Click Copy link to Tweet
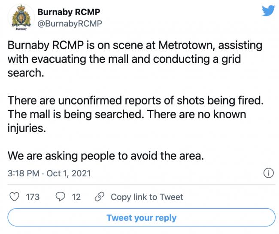The width and height of the screenshot is (279, 234). pyautogui.click(x=147, y=197)
